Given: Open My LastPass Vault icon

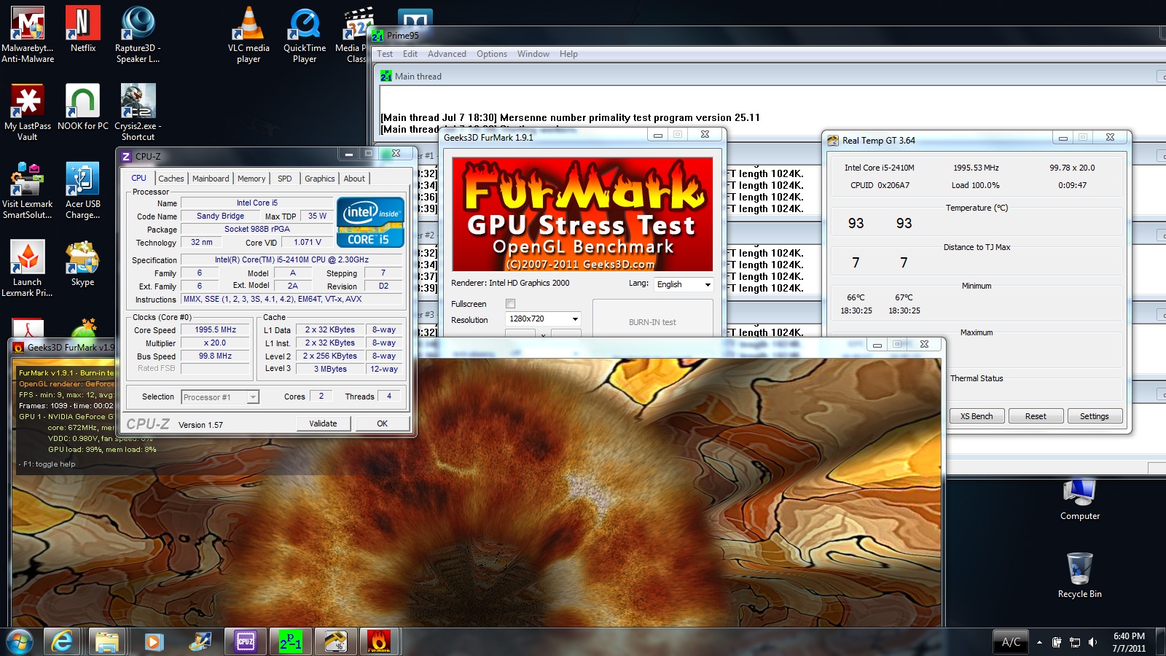Looking at the screenshot, I should click(x=28, y=112).
